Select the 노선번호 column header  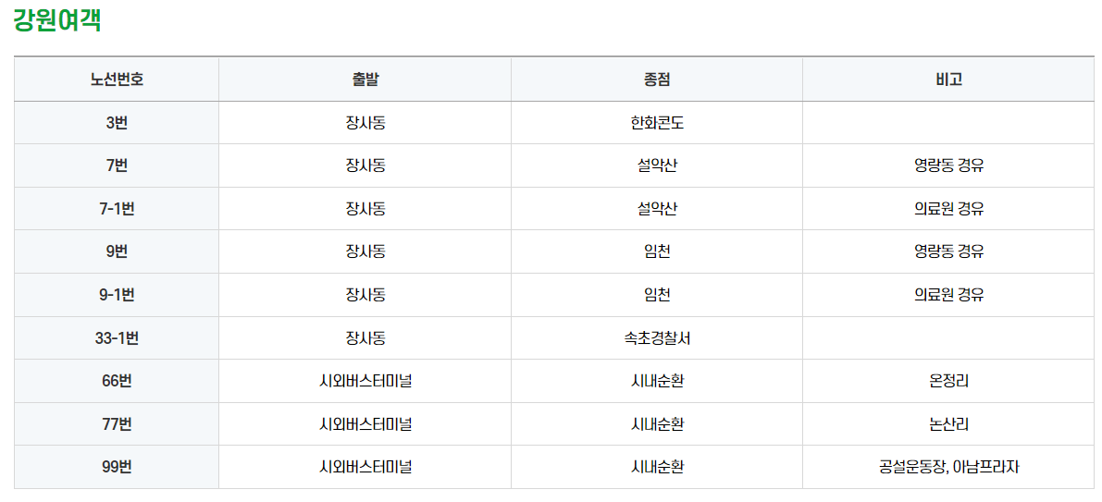click(117, 80)
